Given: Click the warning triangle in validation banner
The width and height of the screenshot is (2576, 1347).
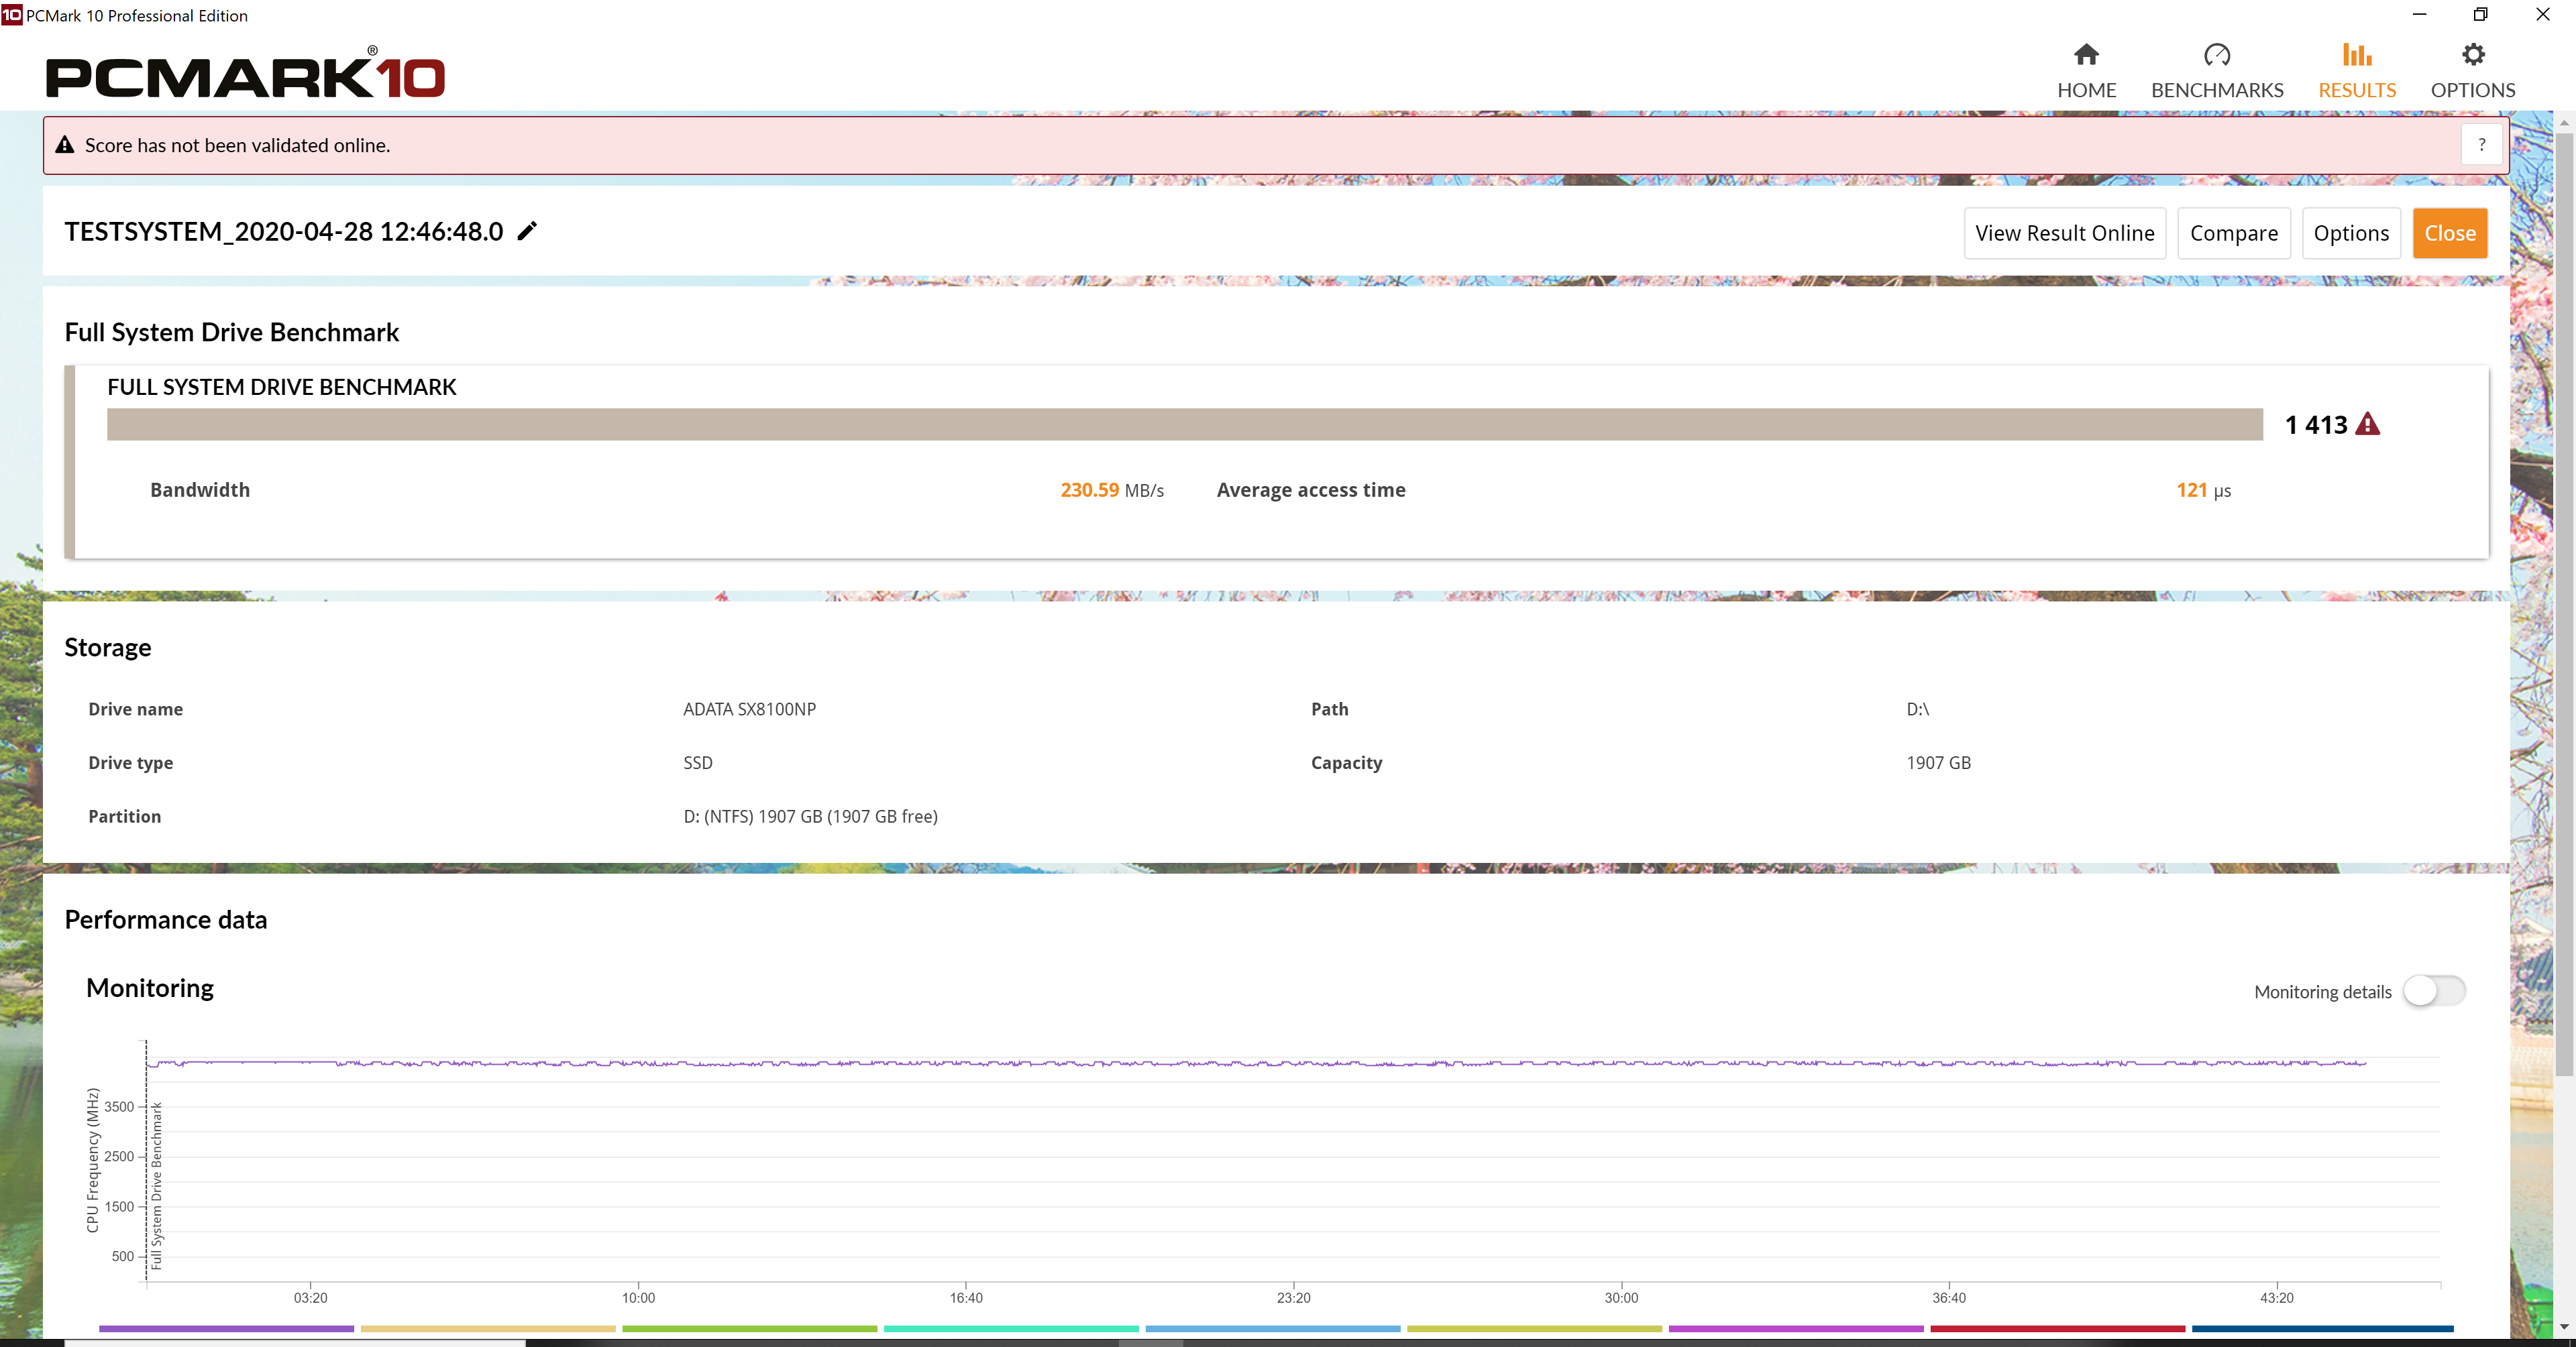Looking at the screenshot, I should 65,145.
